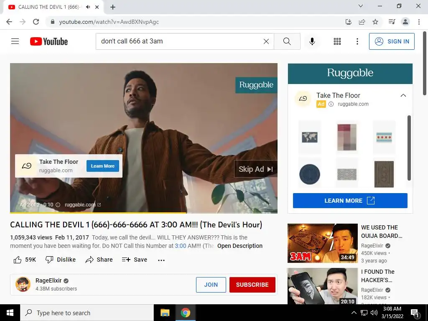Save the video to a playlist
Image resolution: width=428 pixels, height=321 pixels.
pyautogui.click(x=135, y=260)
